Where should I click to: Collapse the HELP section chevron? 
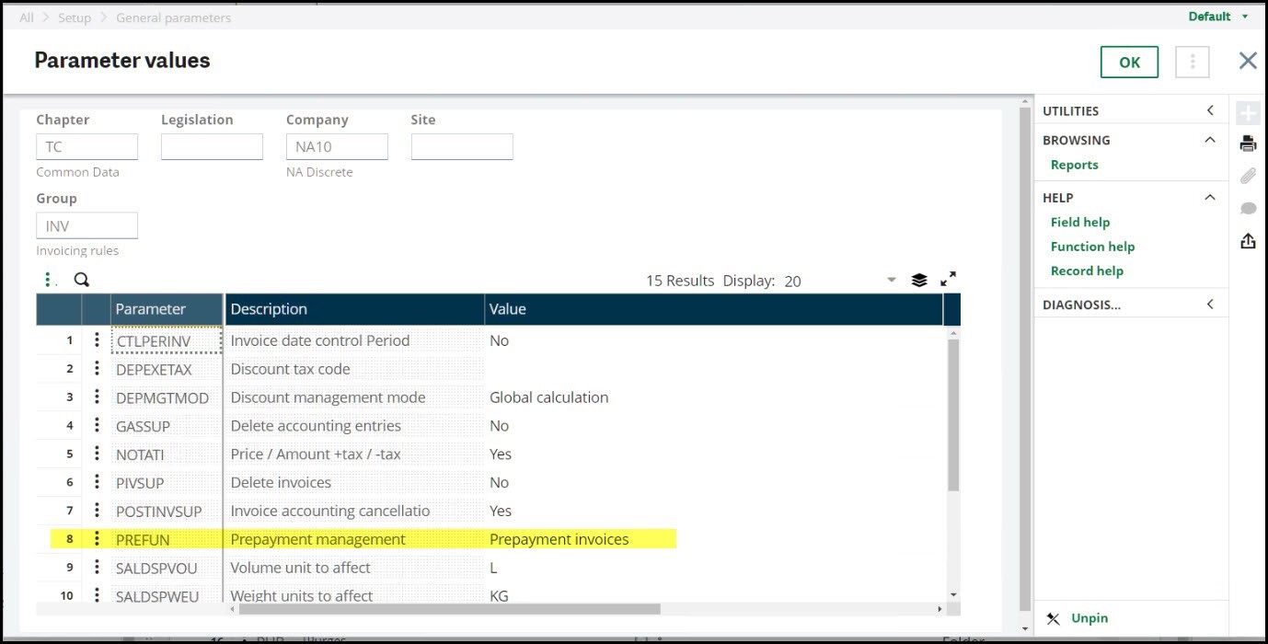1210,197
